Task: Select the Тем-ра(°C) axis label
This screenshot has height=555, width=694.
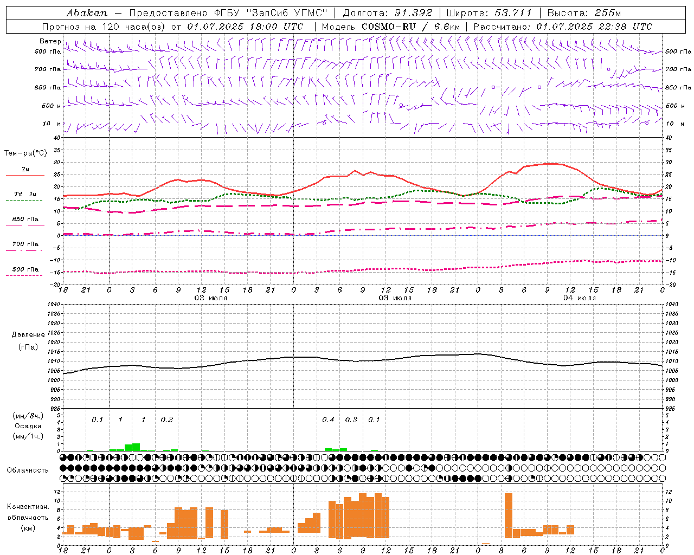Action: click(25, 153)
